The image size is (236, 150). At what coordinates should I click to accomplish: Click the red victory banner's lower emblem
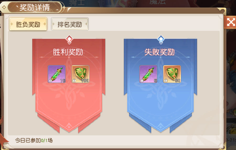point(69,126)
